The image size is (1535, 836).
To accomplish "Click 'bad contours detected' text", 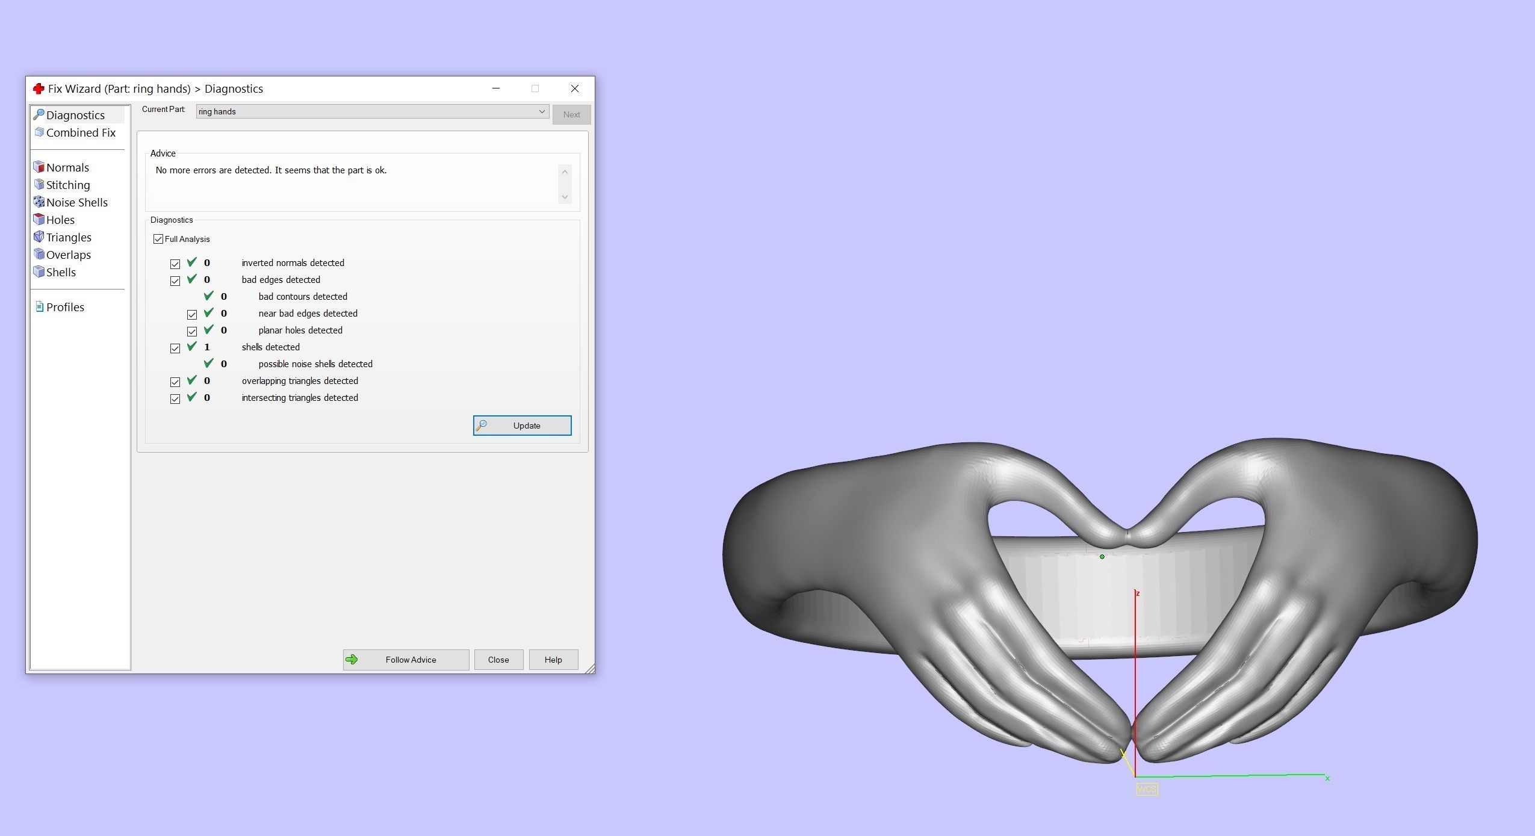I will pos(303,297).
